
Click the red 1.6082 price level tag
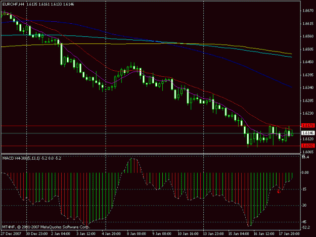click(308, 146)
